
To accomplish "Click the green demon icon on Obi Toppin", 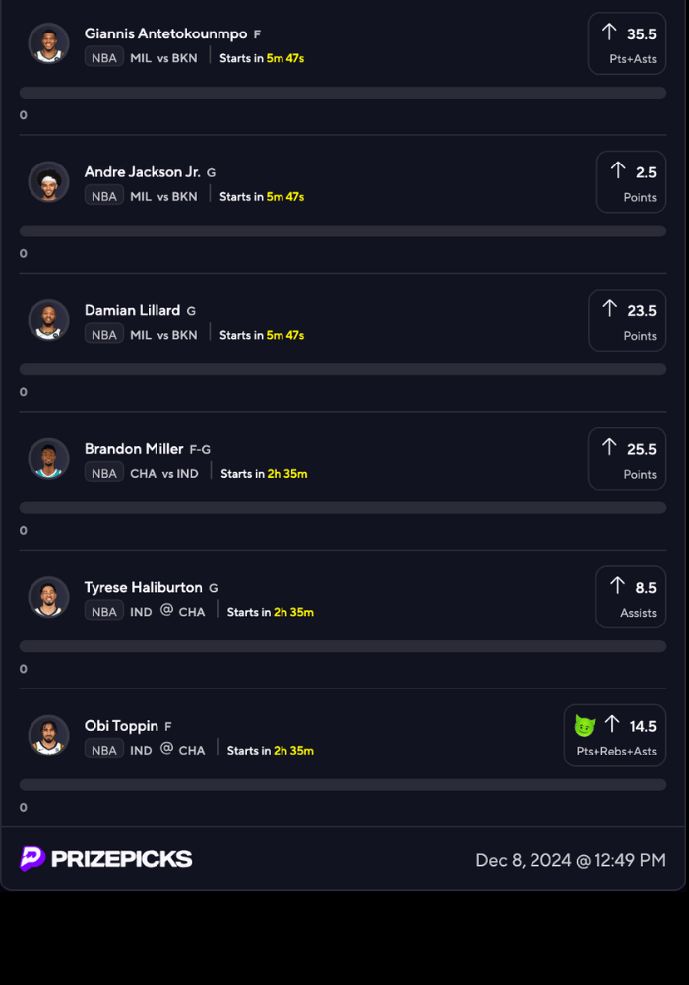I will tap(586, 726).
